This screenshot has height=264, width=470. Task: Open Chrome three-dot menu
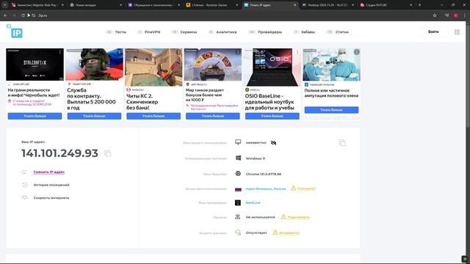[x=465, y=15]
